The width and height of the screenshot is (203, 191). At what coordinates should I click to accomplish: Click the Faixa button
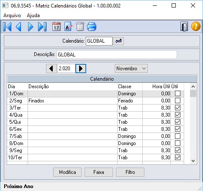click(x=99, y=172)
